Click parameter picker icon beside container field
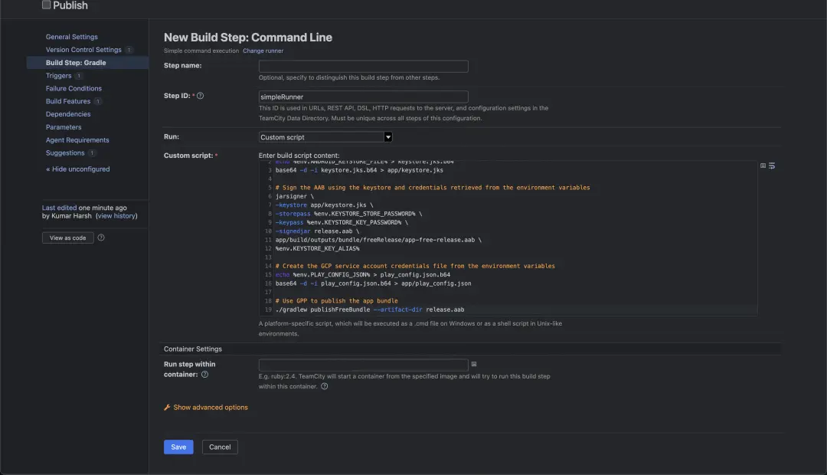 474,364
